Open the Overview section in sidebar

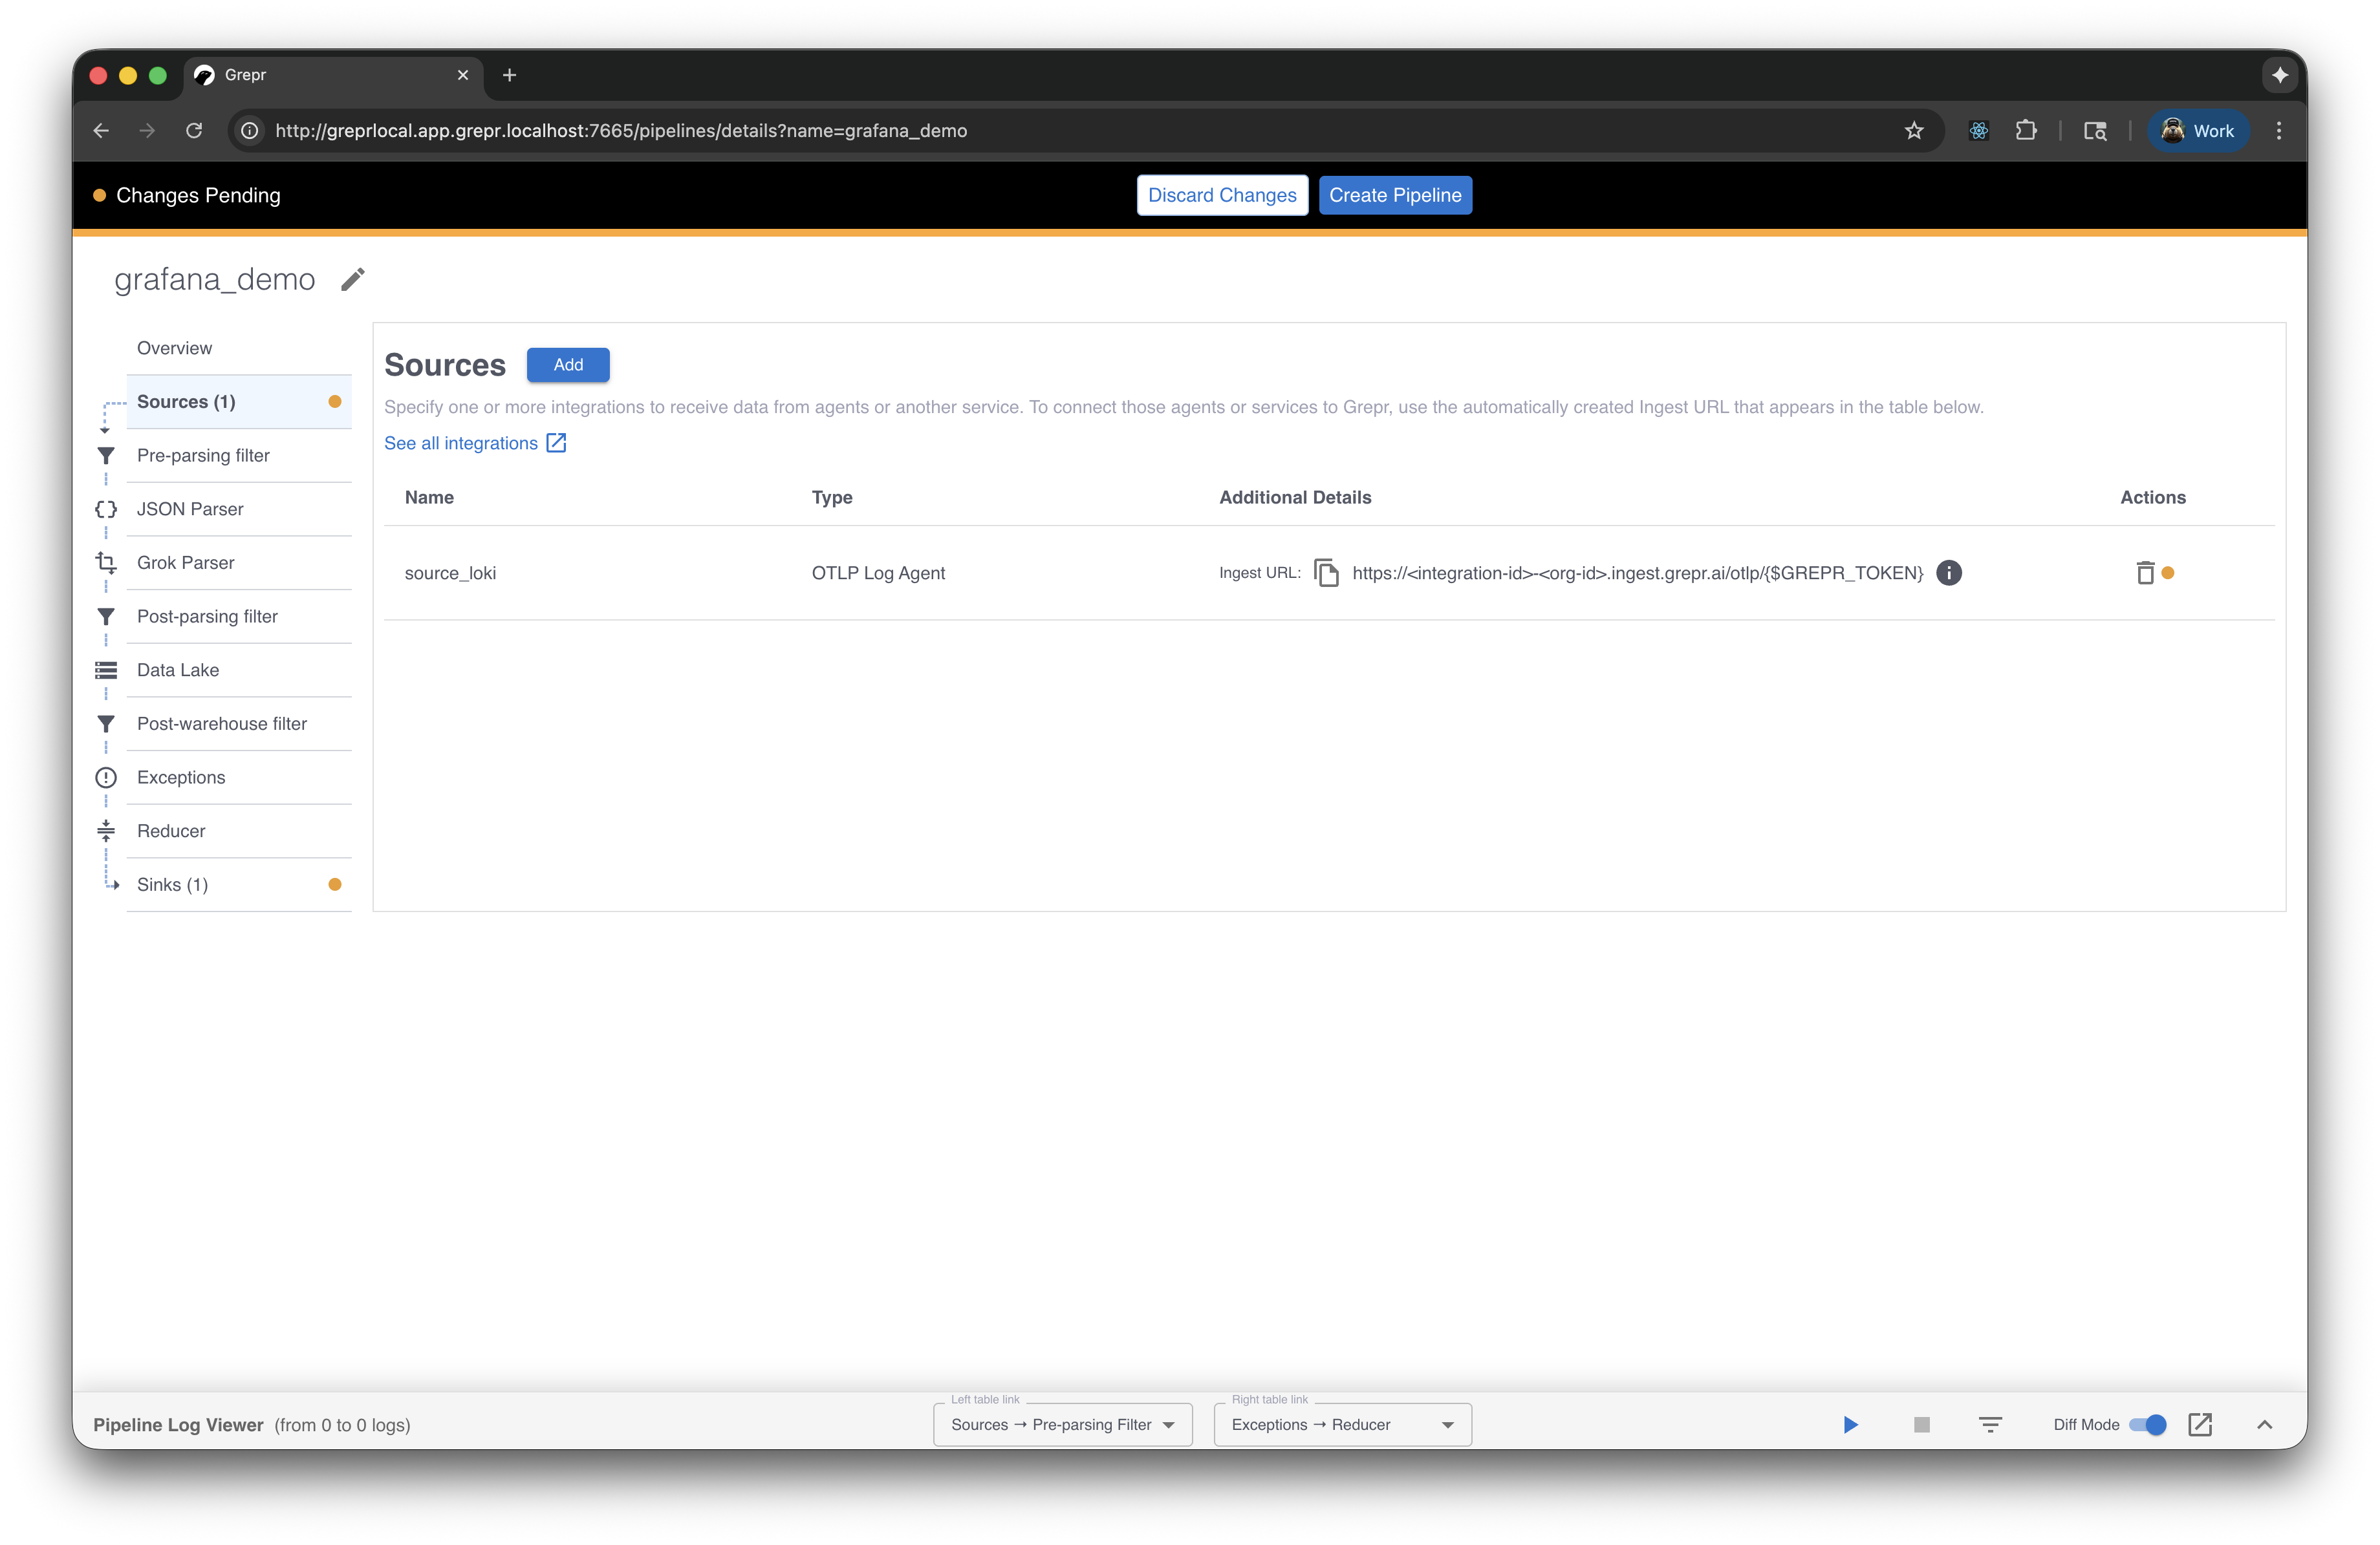pyautogui.click(x=174, y=348)
